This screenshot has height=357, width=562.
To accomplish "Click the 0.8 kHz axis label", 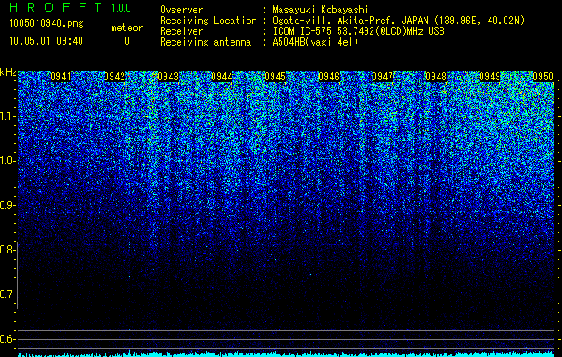I will pos(6,250).
